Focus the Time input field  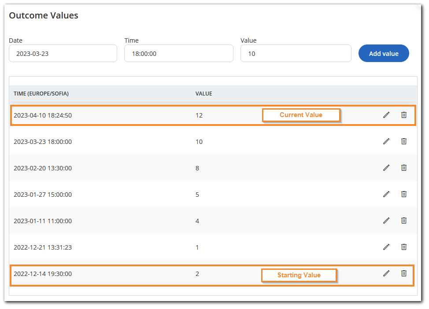pyautogui.click(x=179, y=53)
